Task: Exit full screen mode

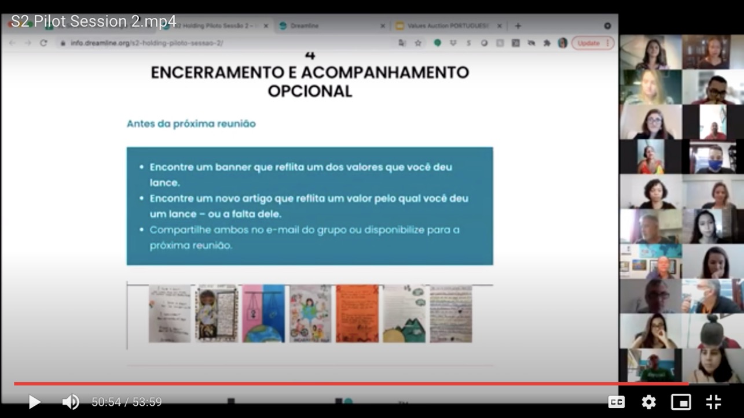Action: point(713,402)
